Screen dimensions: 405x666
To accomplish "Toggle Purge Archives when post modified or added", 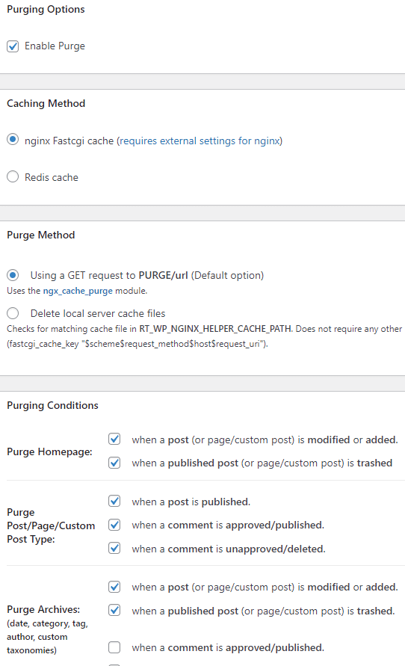I will (x=114, y=587).
